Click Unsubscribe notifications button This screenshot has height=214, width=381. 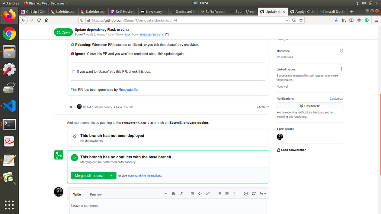point(310,106)
